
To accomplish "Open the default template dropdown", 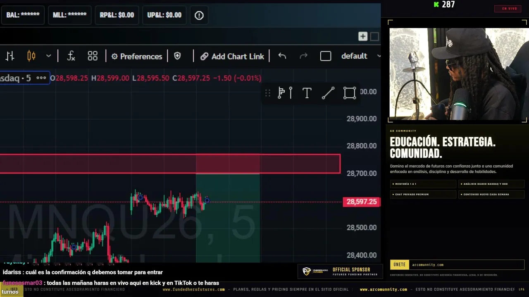I will coord(361,56).
